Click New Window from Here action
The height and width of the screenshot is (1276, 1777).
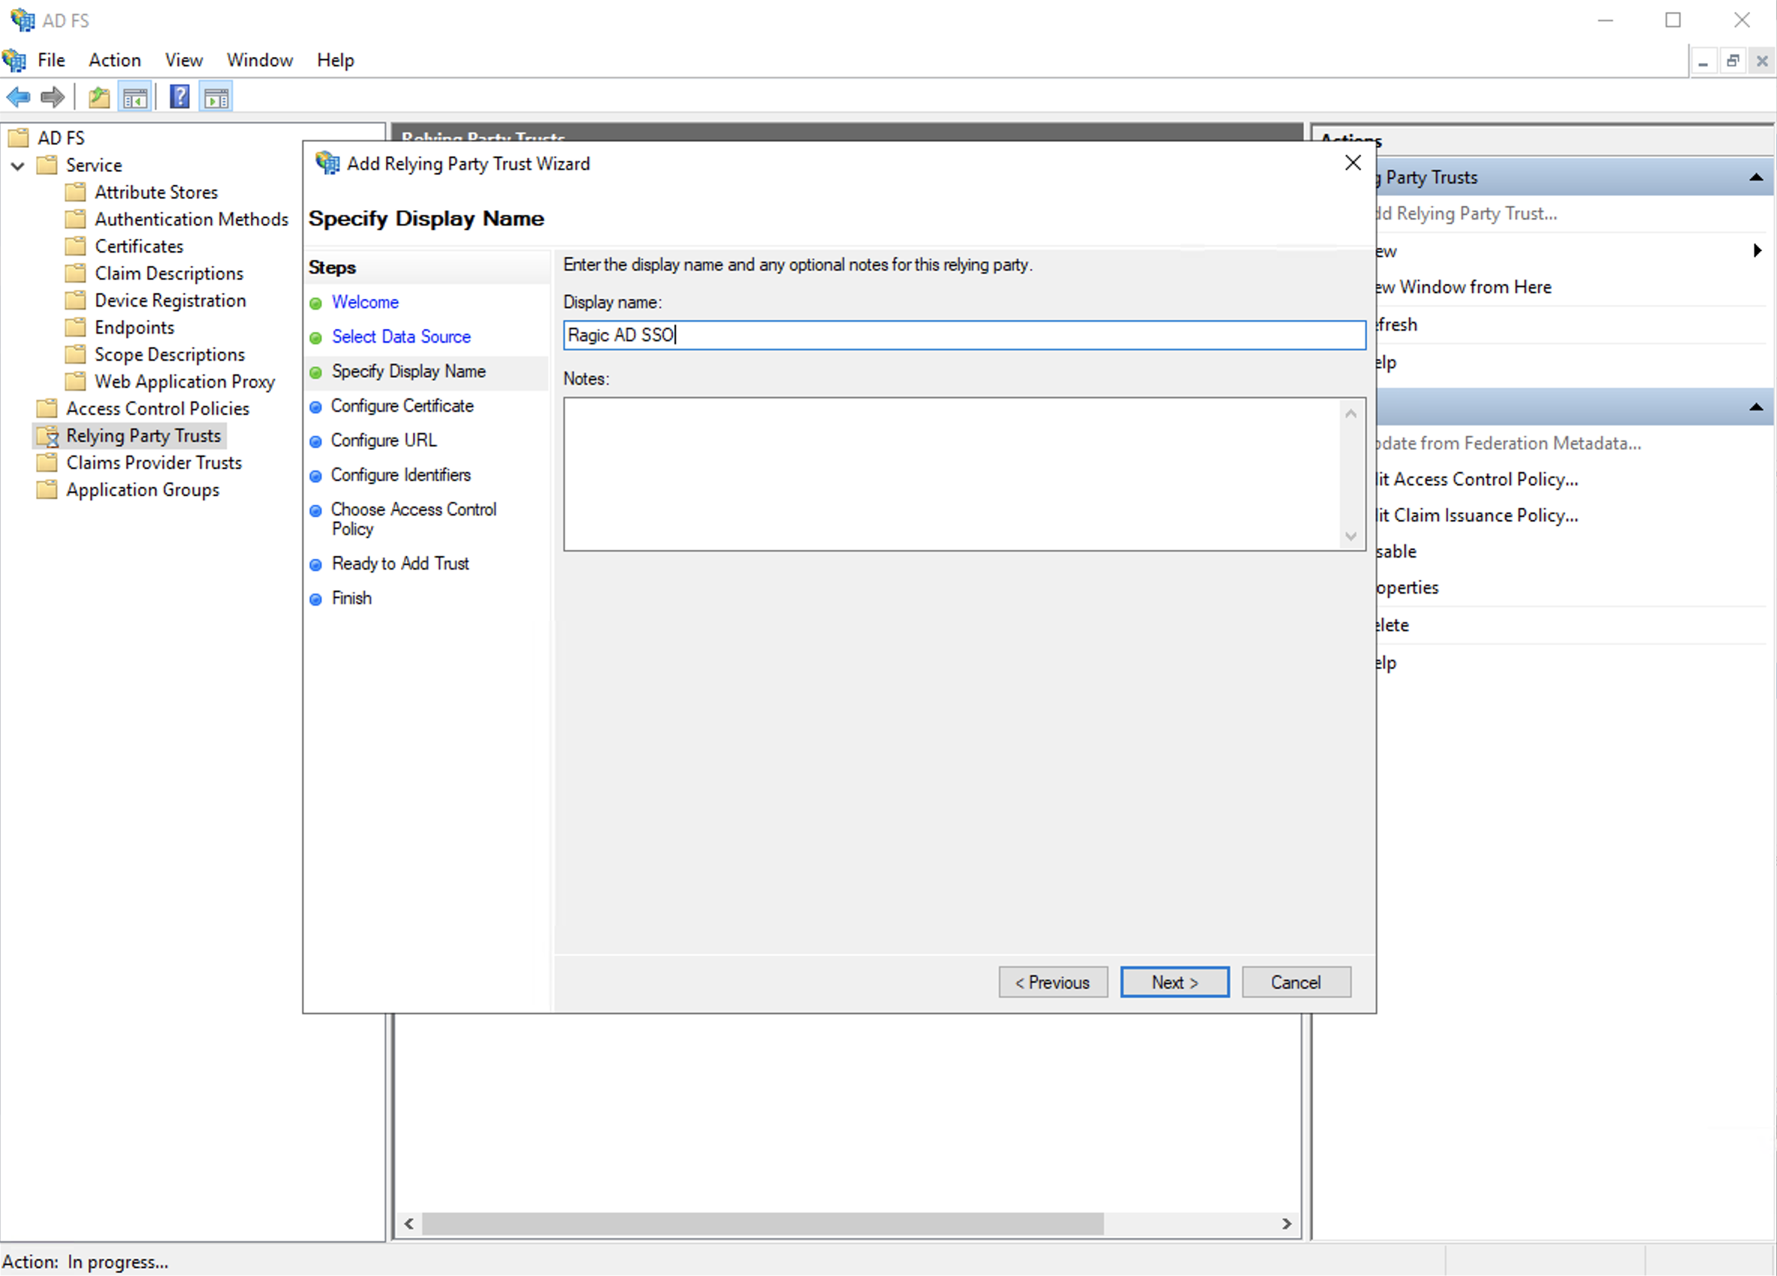click(x=1465, y=287)
